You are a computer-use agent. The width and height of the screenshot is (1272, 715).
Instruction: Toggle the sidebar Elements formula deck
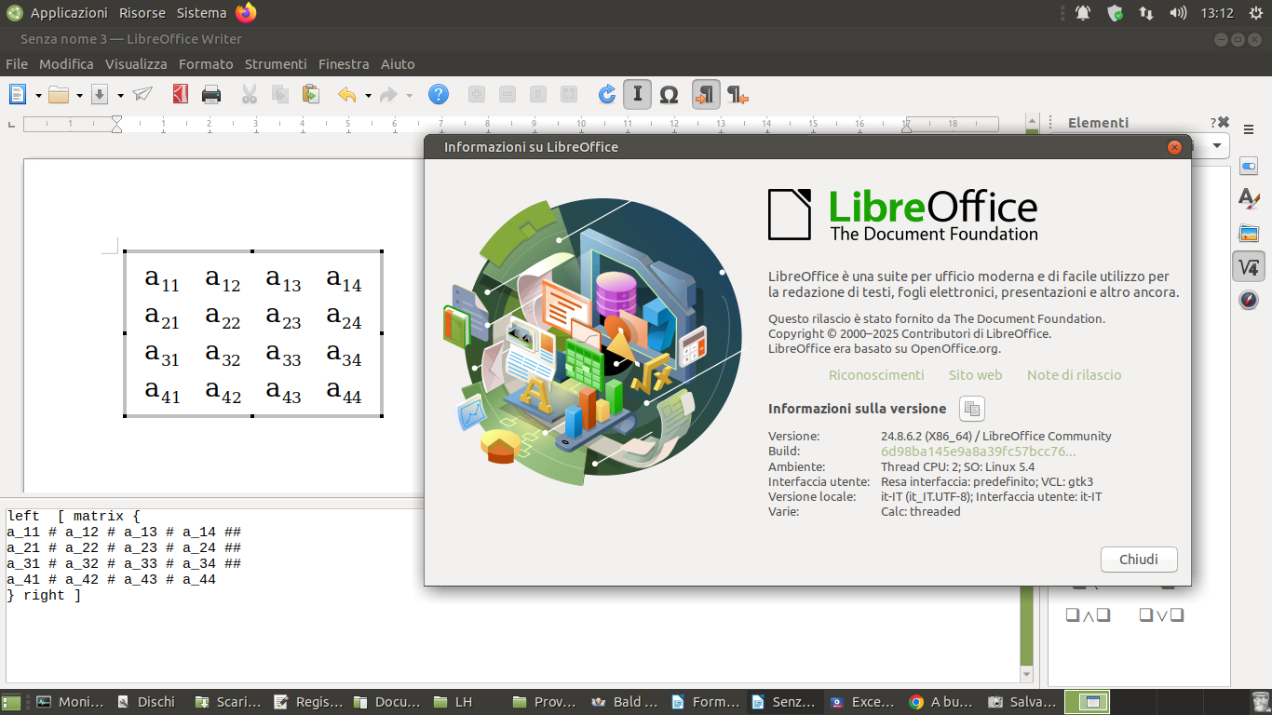click(x=1249, y=267)
